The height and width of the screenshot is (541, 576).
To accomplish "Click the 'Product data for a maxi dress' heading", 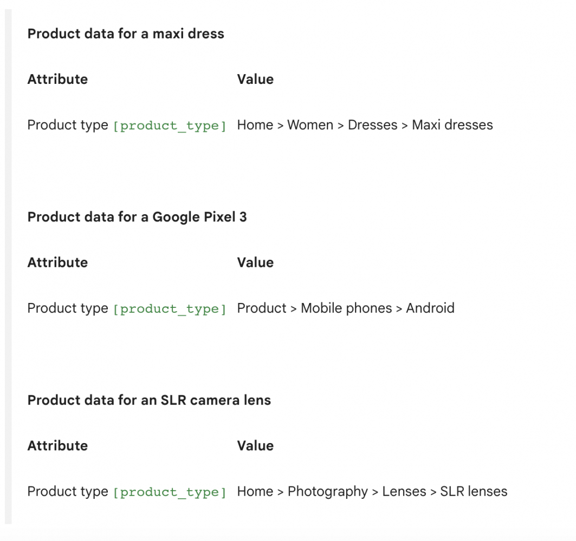I will 126,34.
